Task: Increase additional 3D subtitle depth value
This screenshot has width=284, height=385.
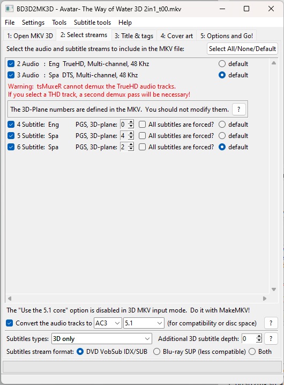Action: tap(259, 336)
